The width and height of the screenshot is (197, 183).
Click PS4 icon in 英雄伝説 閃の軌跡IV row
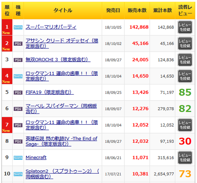click(x=18, y=142)
